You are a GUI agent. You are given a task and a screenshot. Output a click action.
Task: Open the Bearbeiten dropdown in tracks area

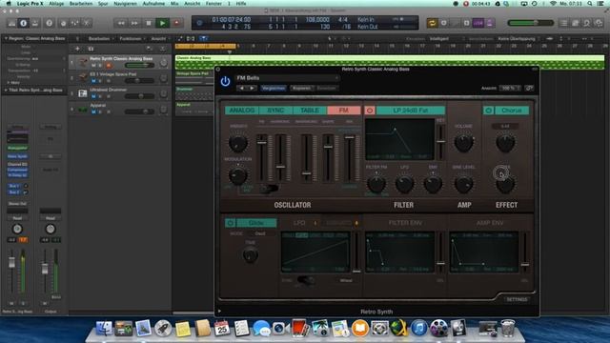point(101,38)
